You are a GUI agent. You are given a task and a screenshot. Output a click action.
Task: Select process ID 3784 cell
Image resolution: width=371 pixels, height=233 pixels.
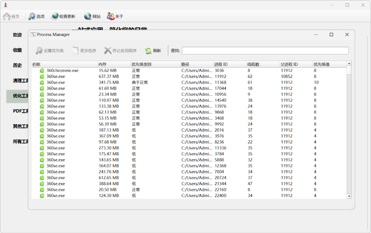tap(219, 154)
